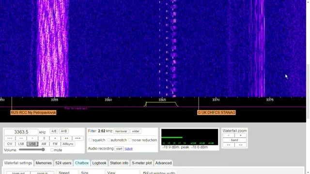This screenshot has width=310, height=174.
Task: Open the Chatbox tab
Action: coord(82,163)
